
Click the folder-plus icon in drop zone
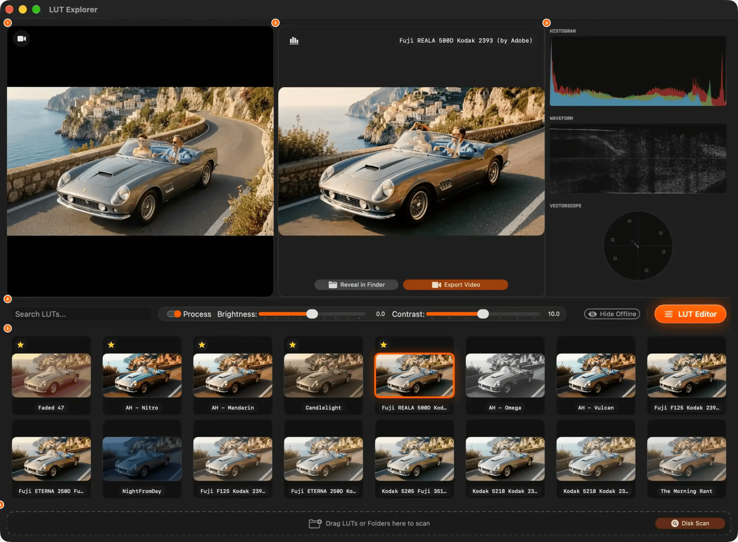[315, 523]
